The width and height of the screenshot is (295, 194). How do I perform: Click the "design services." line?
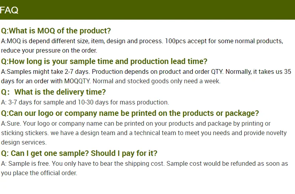pyautogui.click(x=24, y=142)
